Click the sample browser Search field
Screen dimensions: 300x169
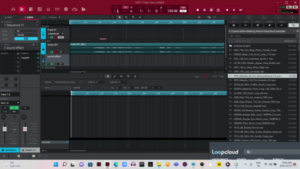click(262, 36)
